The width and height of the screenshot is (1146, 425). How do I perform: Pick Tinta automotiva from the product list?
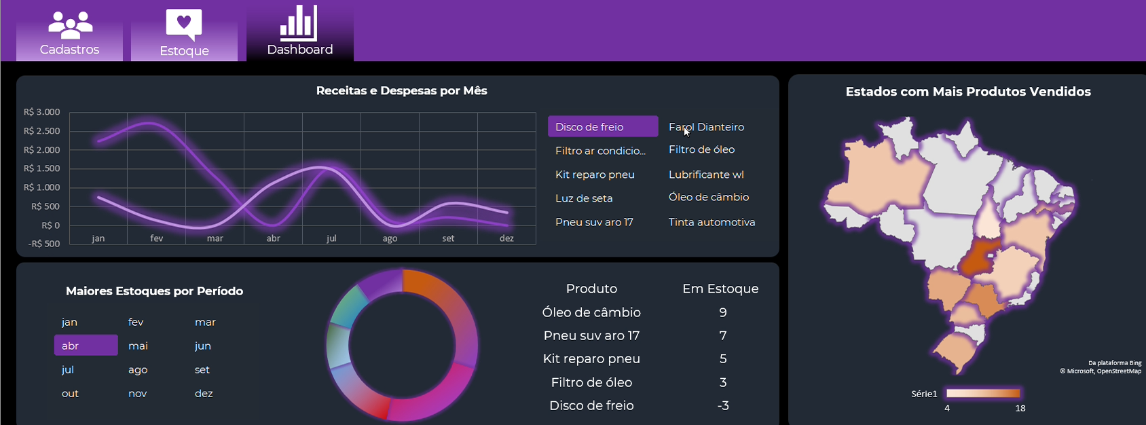pyautogui.click(x=711, y=222)
